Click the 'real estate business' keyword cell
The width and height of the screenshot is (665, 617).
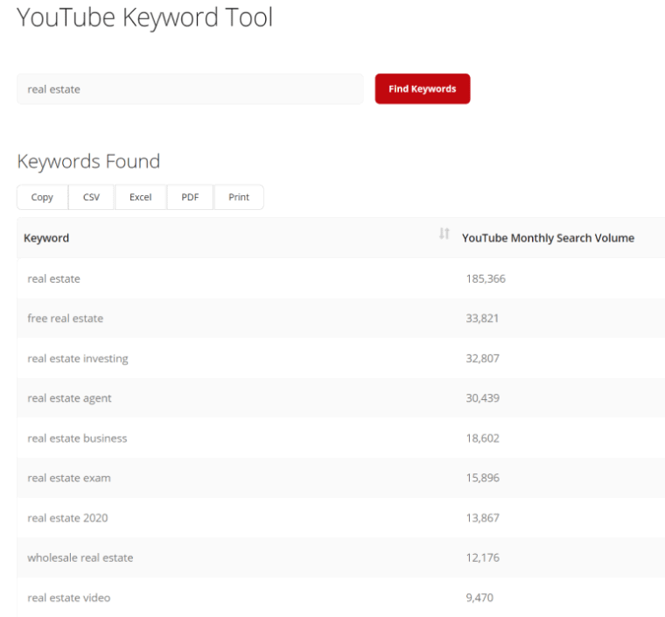[x=77, y=438]
